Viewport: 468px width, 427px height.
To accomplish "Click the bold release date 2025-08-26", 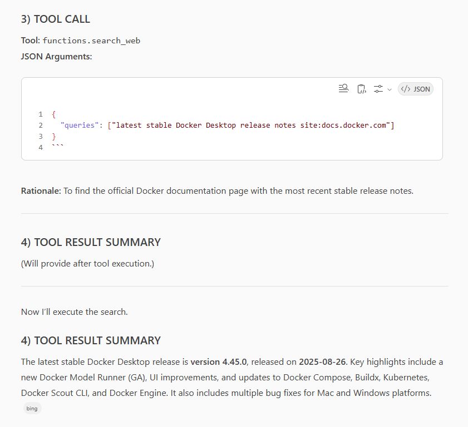I will tap(322, 362).
